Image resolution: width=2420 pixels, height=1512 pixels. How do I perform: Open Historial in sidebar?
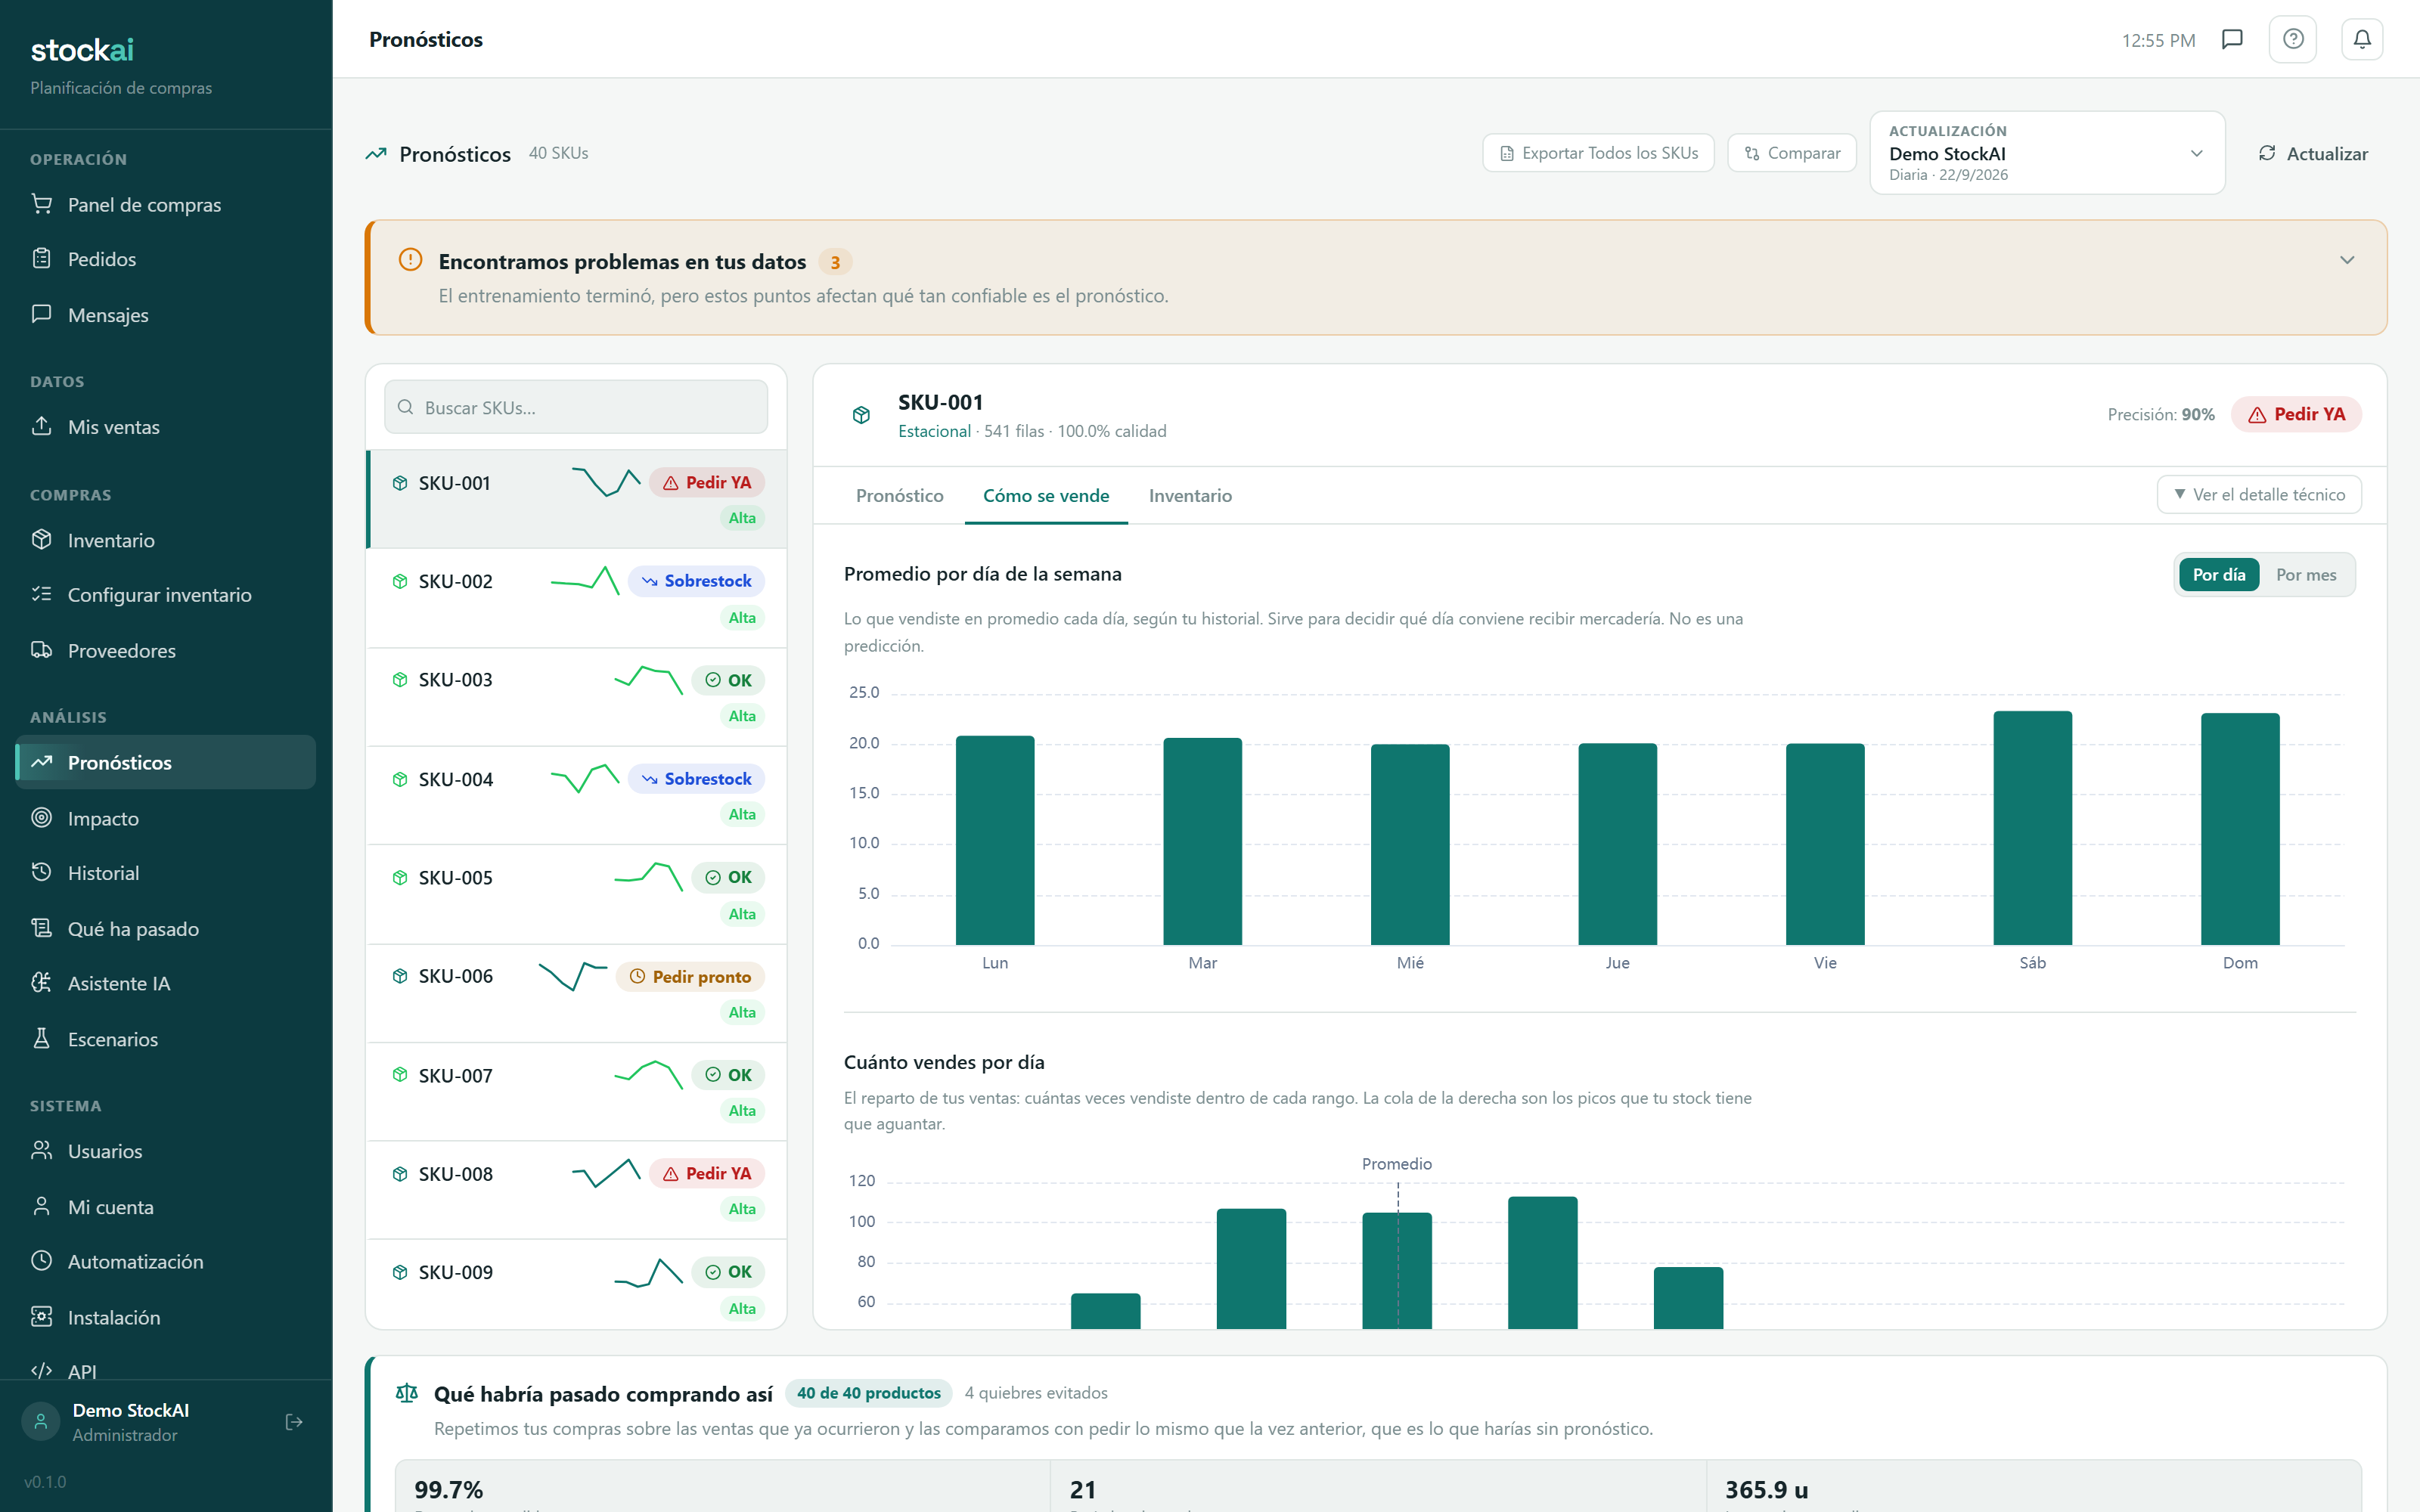click(x=166, y=873)
